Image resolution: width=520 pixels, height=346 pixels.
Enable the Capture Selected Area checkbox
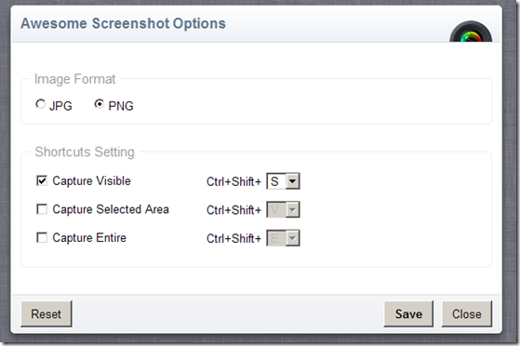(42, 209)
